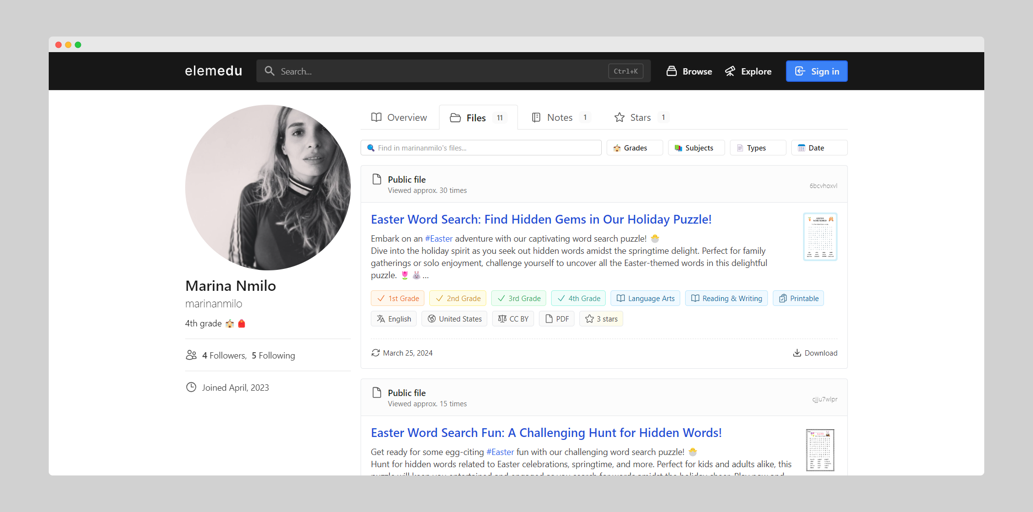1033x512 pixels.
Task: Click the 5 Following link
Action: (273, 355)
